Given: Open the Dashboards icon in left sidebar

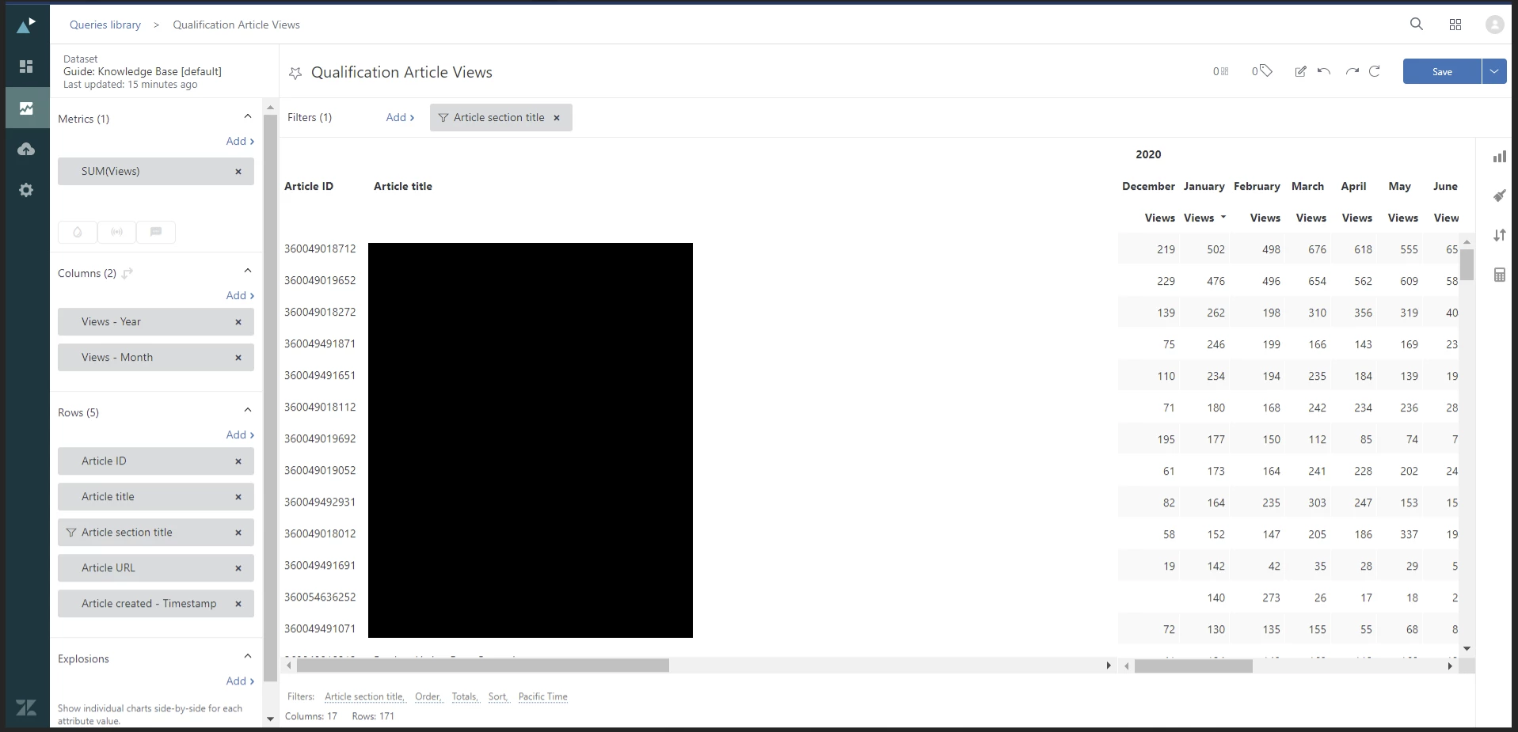Looking at the screenshot, I should 26,66.
